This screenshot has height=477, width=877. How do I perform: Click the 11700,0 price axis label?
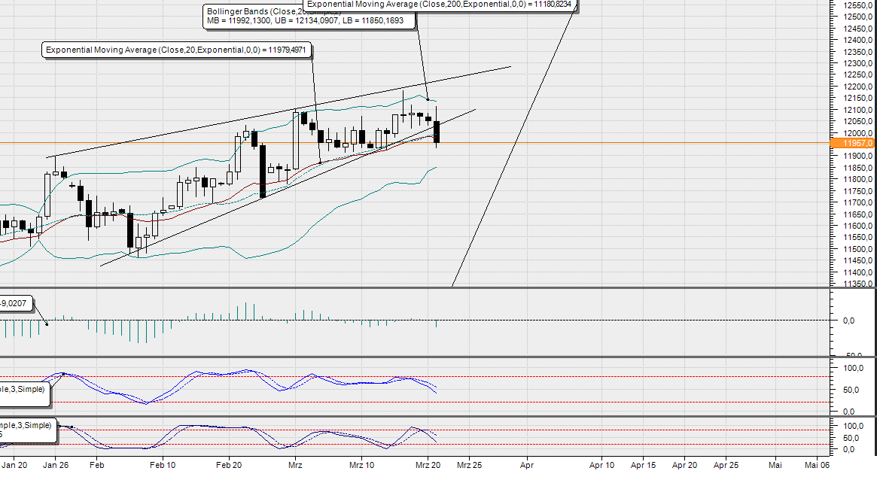pyautogui.click(x=858, y=203)
